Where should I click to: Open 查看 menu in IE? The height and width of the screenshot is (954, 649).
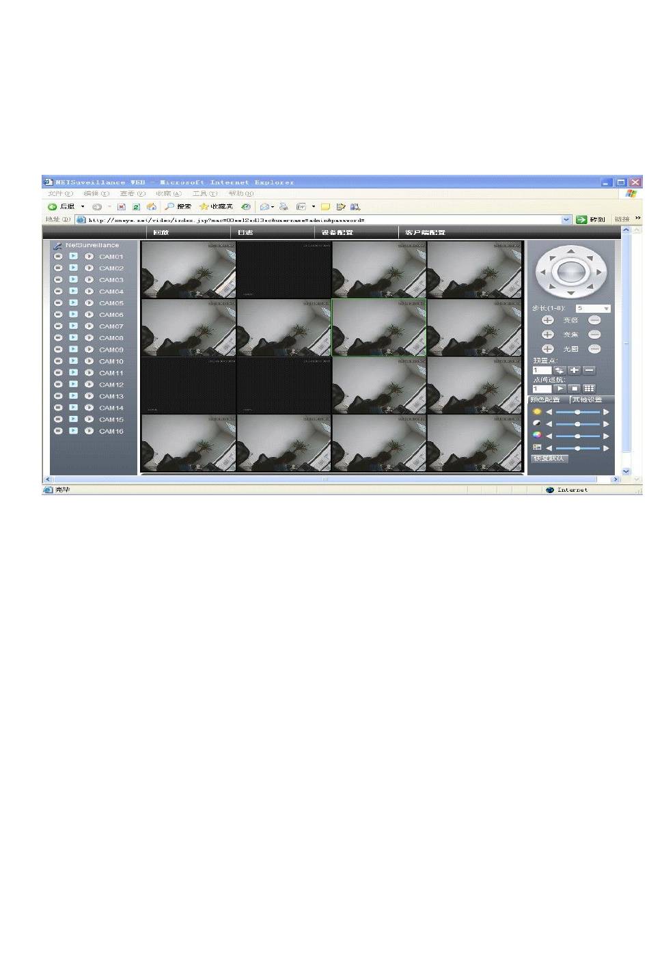133,194
